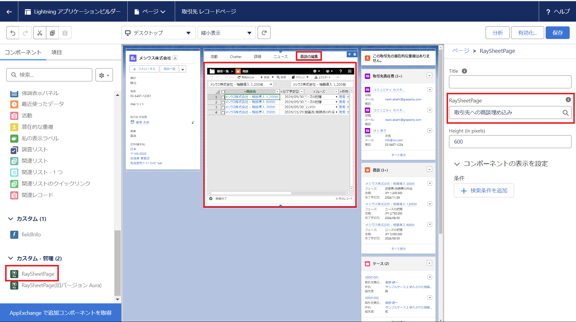The width and height of the screenshot is (576, 322).
Task: Open the ページ menu dropdown
Action: click(x=150, y=12)
